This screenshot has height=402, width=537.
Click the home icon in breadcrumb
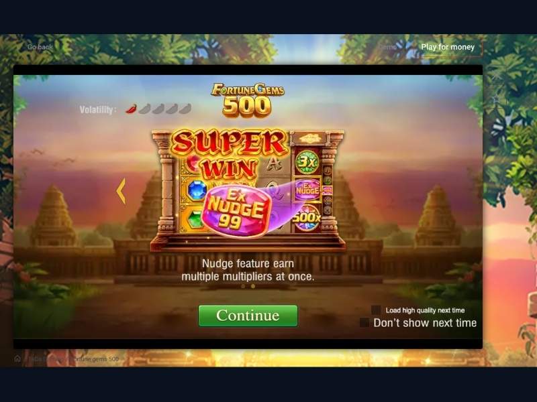click(17, 358)
